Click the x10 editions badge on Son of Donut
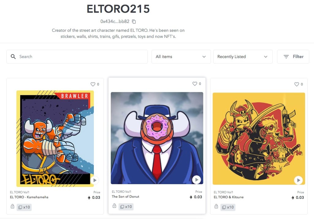Image resolution: width=314 pixels, height=219 pixels. (126, 207)
